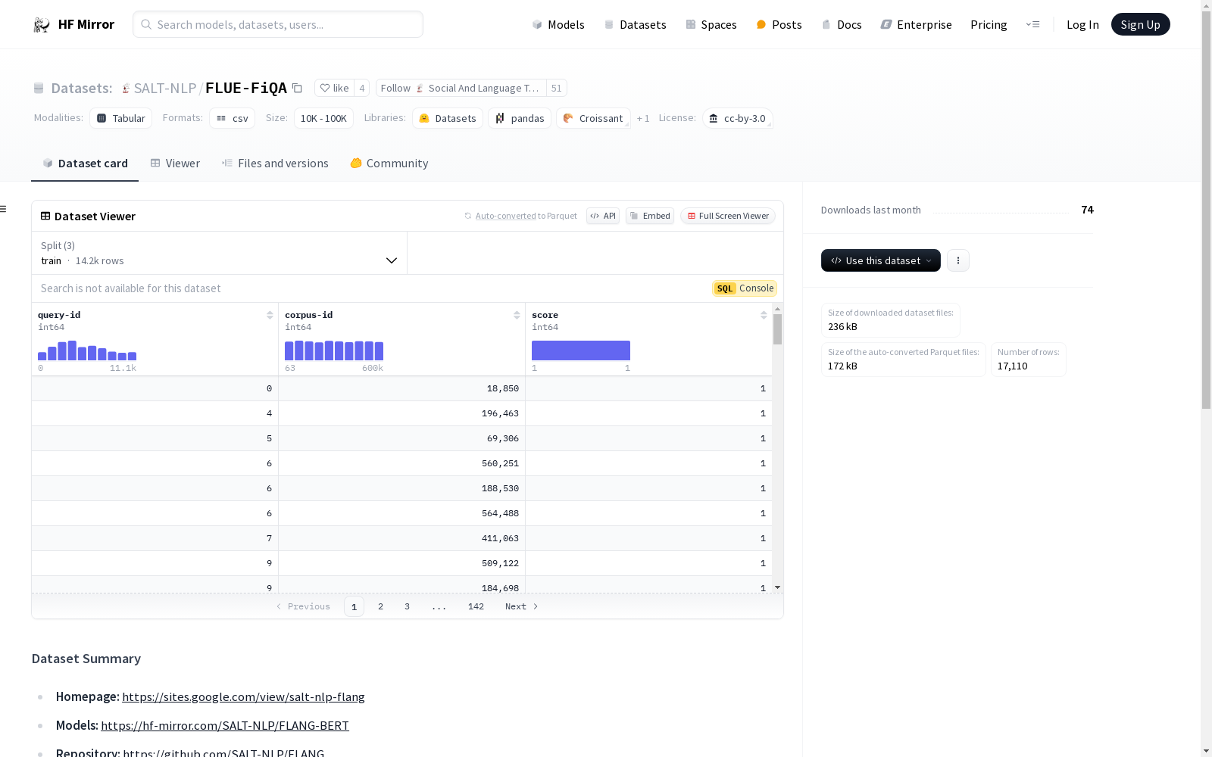Copy dataset name with copy icon
The height and width of the screenshot is (757, 1212).
click(x=297, y=88)
